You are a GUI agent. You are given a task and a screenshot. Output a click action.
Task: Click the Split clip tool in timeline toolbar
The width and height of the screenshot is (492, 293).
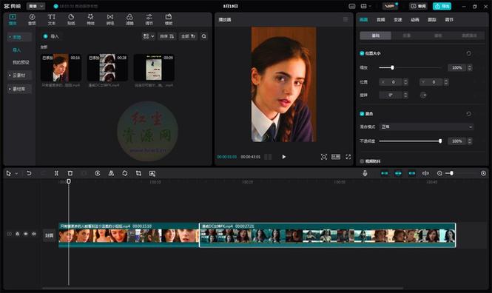point(56,173)
